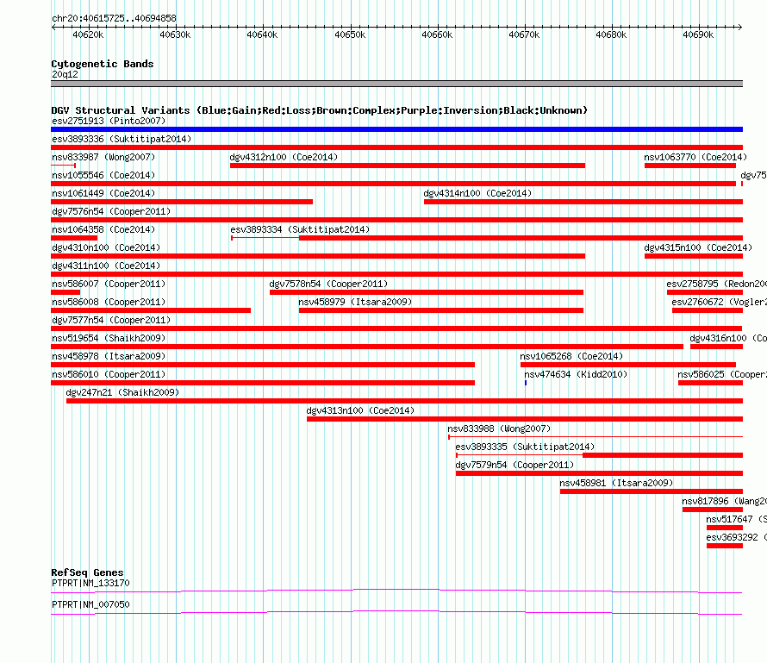Click the 40670k ruler tick label
Image resolution: width=767 pixels, height=663 pixels.
[x=524, y=34]
